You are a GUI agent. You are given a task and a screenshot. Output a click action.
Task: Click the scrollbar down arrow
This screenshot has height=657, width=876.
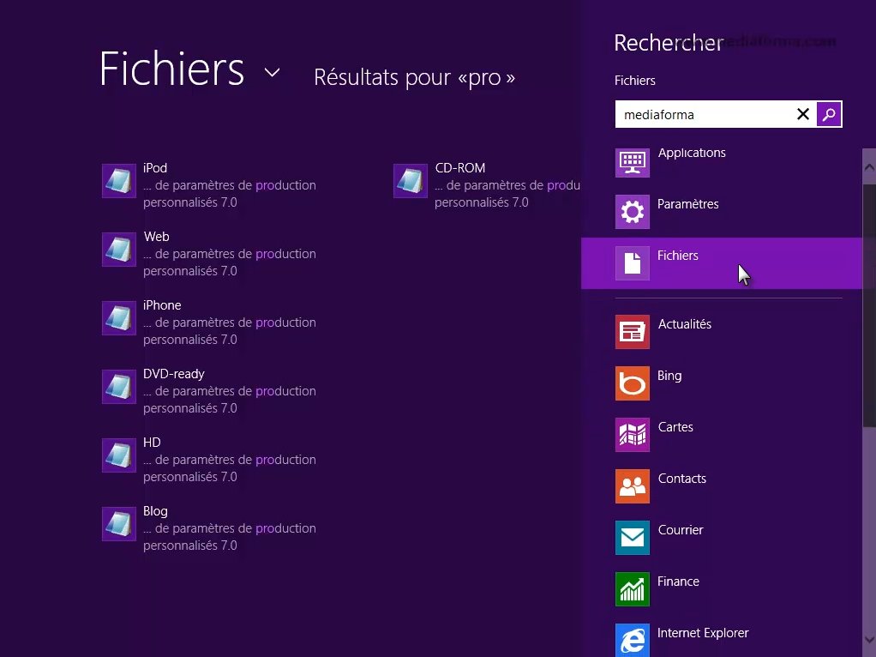[869, 640]
